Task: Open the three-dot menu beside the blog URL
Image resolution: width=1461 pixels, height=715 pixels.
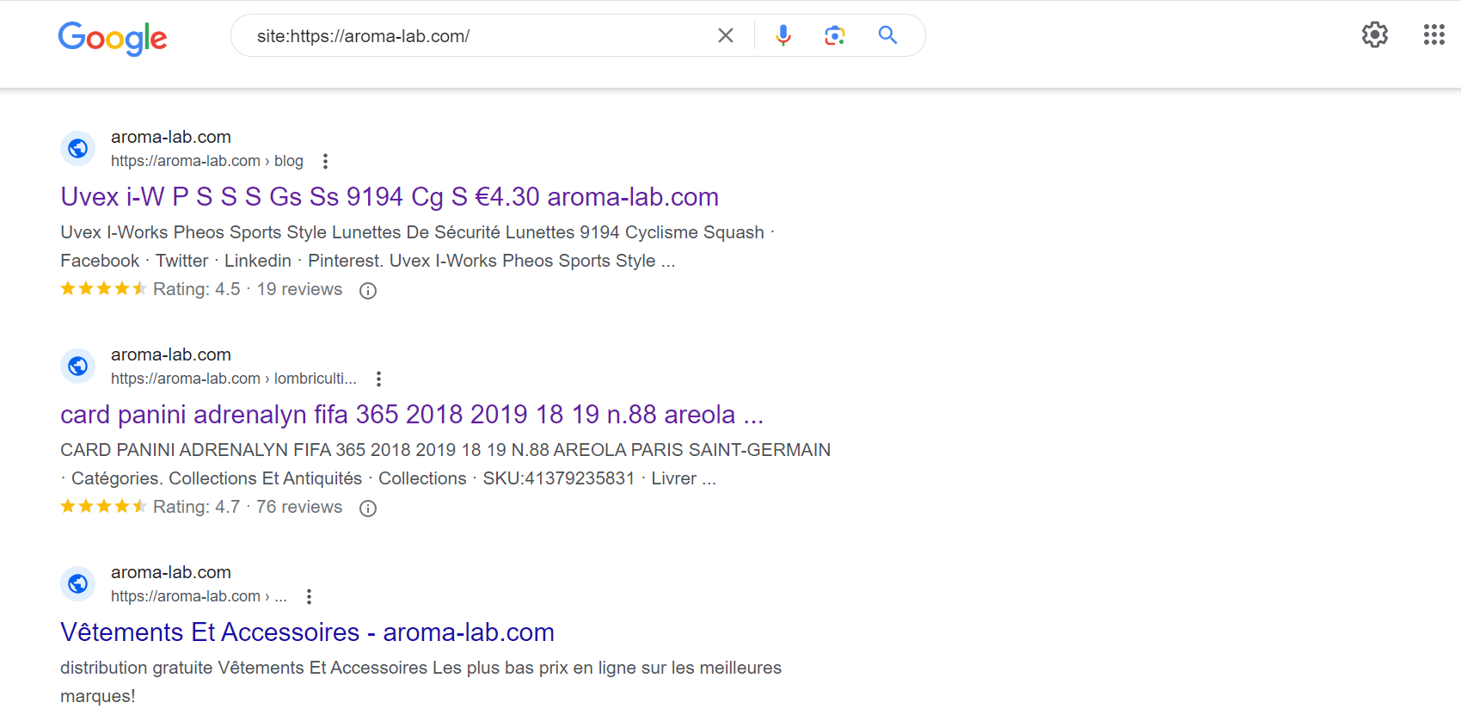Action: 325,161
